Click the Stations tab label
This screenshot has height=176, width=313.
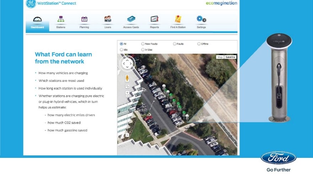[x=61, y=27]
